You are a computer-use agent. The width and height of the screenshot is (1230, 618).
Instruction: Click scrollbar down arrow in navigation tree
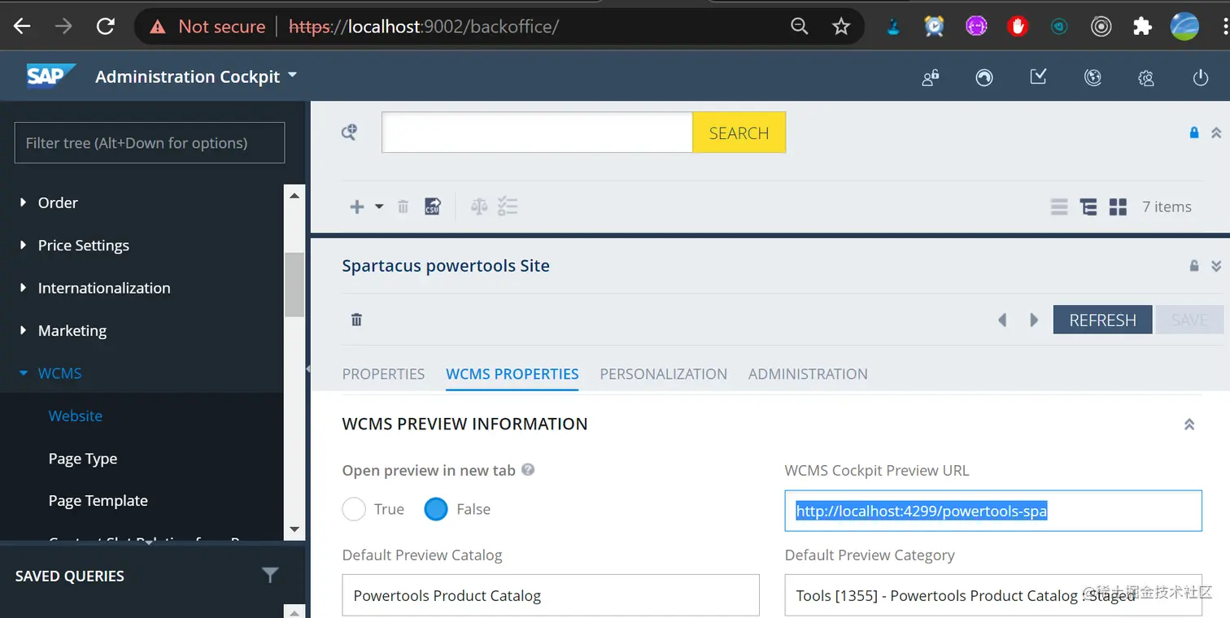pyautogui.click(x=294, y=530)
